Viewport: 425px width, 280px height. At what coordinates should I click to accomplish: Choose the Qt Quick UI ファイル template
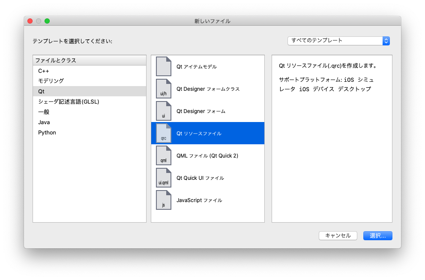[x=208, y=178]
